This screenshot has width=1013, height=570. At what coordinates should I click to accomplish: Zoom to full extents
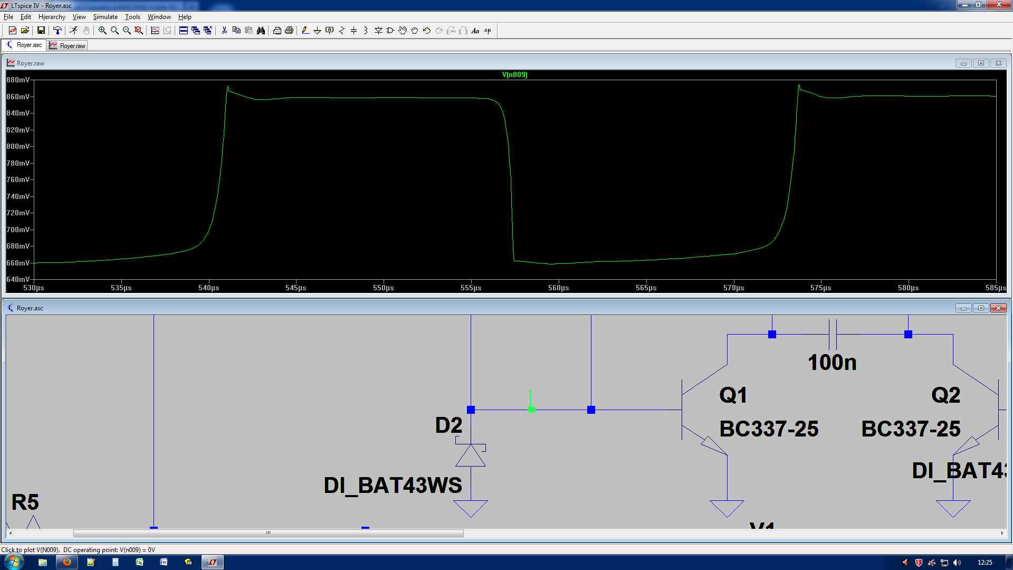coord(139,31)
